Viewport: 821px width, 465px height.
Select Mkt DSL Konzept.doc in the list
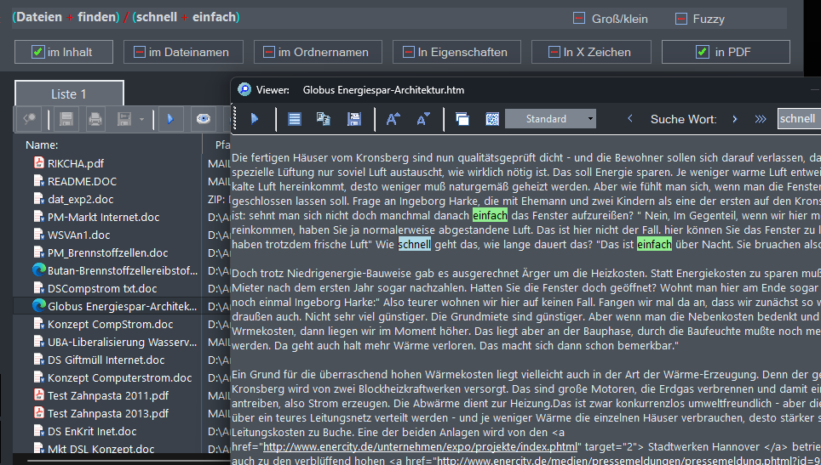pos(101,448)
